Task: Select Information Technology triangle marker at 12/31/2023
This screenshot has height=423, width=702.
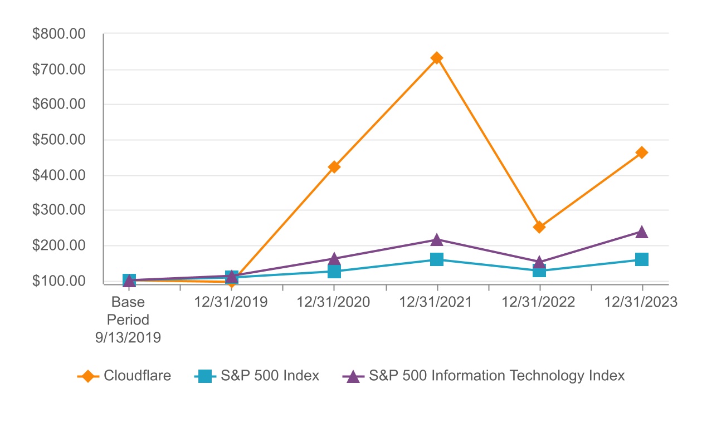Action: pyautogui.click(x=642, y=232)
